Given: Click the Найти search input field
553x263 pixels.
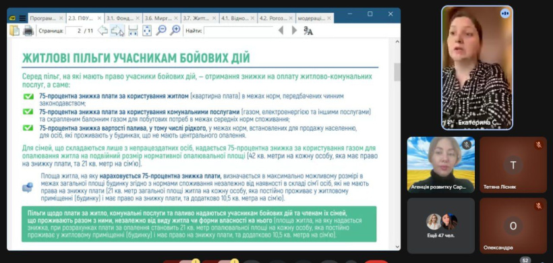Looking at the screenshot, I should click(x=239, y=31).
